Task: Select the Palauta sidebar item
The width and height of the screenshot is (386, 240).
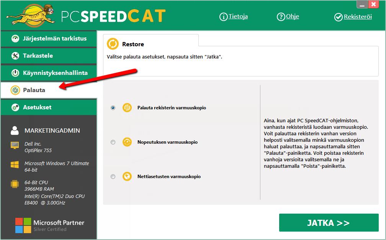Action: (49, 90)
